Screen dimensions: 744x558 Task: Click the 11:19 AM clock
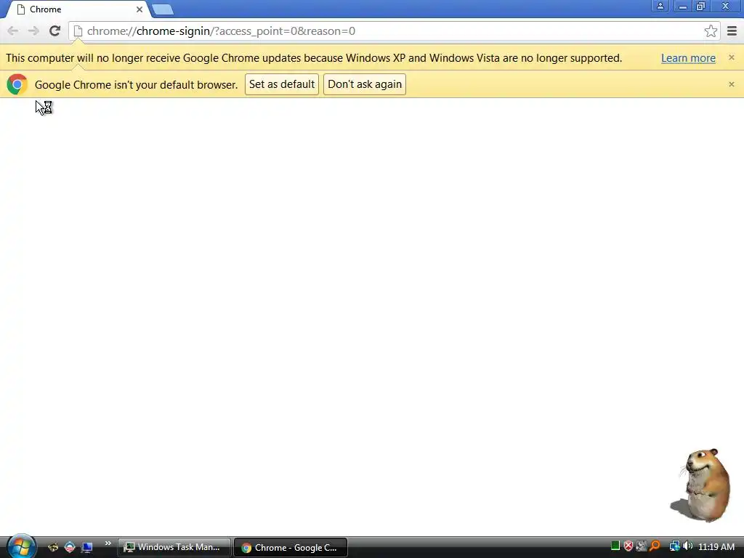716,546
